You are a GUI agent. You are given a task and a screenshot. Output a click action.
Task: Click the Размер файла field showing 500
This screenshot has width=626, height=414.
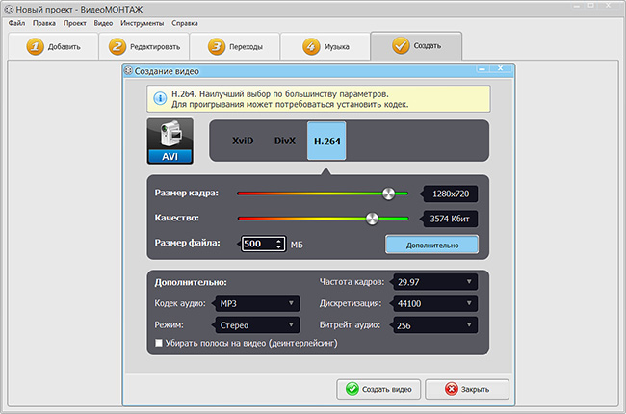[263, 244]
